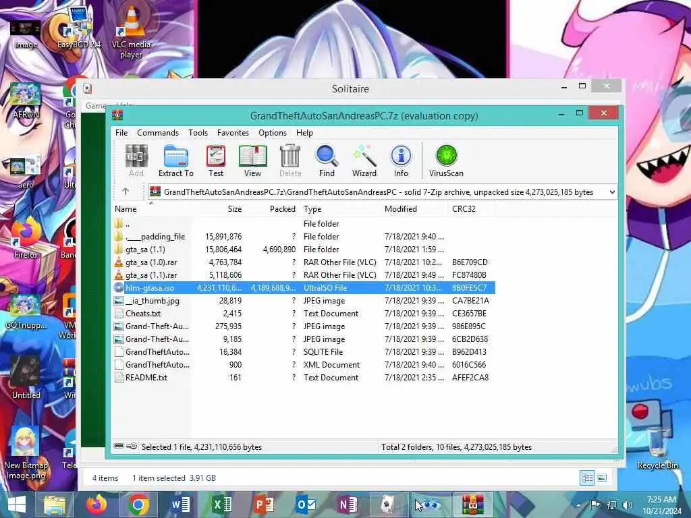This screenshot has width=691, height=518.
Task: Open the Help menu
Action: point(304,133)
